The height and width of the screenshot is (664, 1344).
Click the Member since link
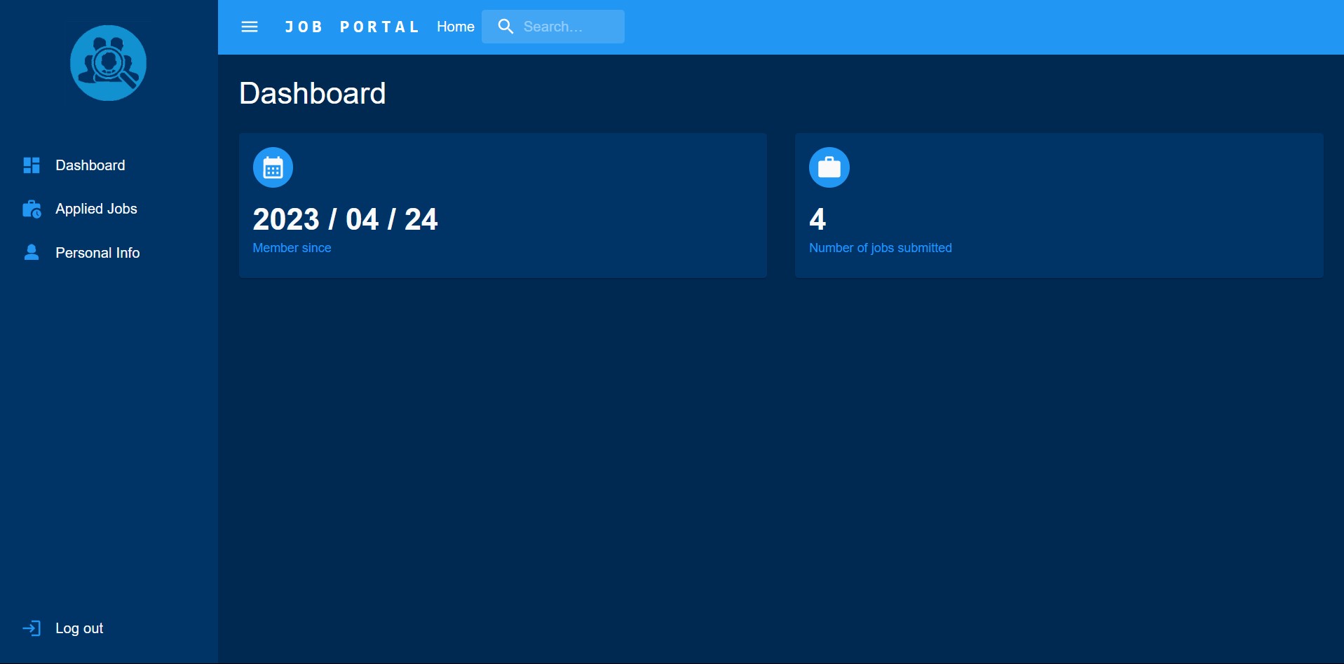(x=292, y=247)
